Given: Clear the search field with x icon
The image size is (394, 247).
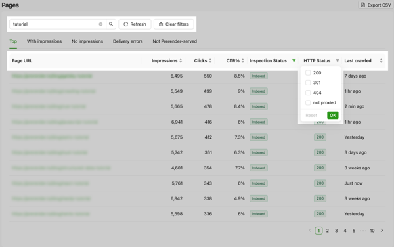Looking at the screenshot, I should [x=100, y=24].
